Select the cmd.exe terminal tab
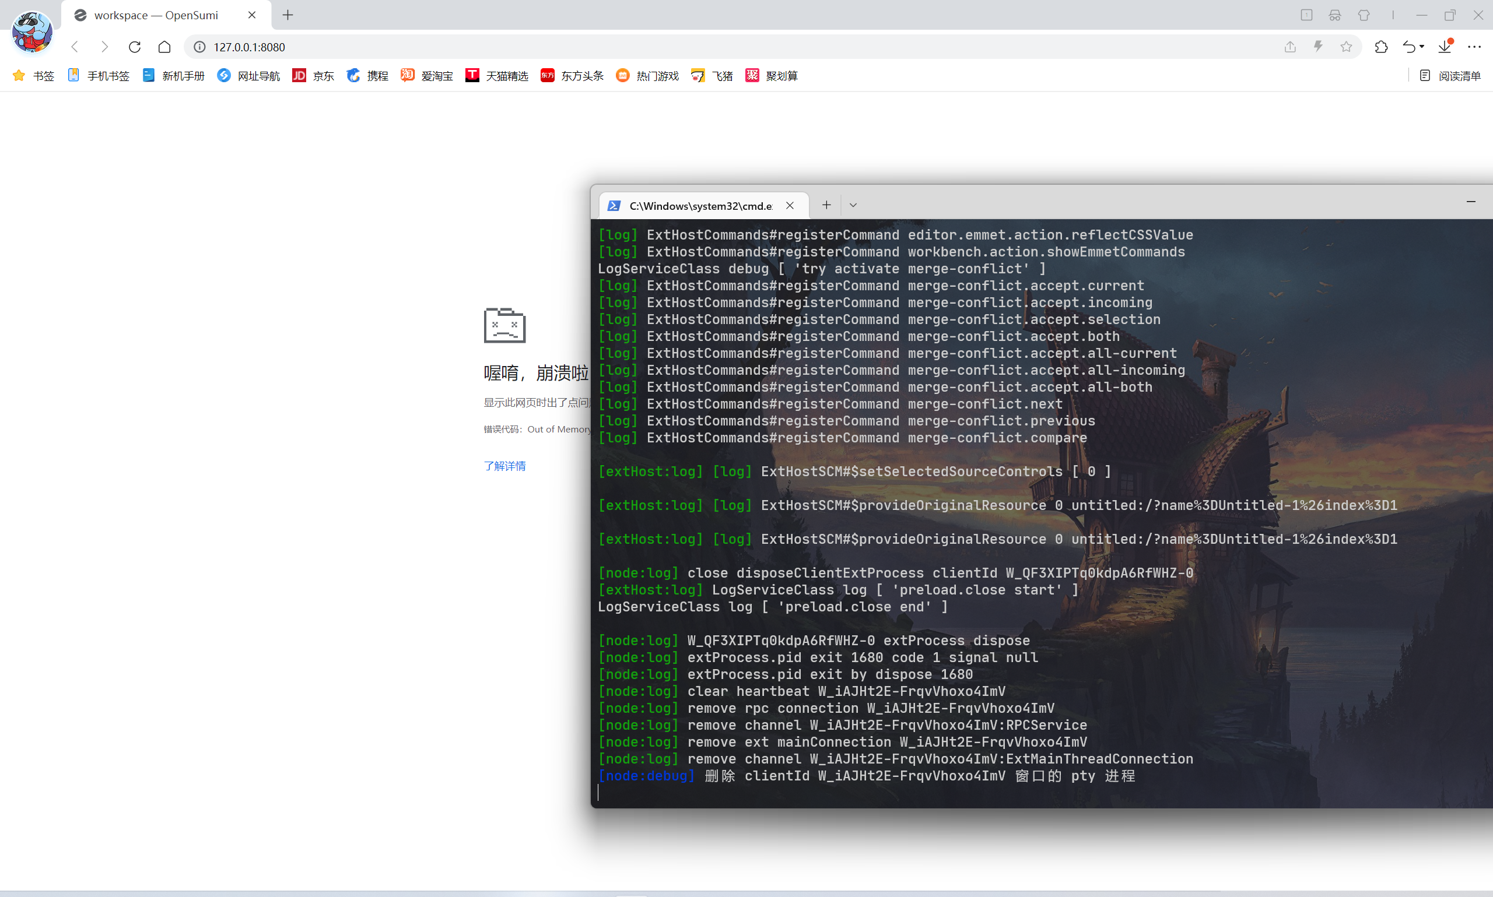Screen dimensions: 1493x897 pyautogui.click(x=704, y=206)
